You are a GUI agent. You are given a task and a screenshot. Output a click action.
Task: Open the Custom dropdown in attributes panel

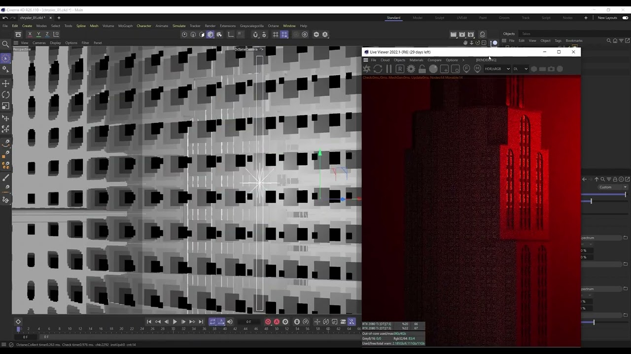(613, 187)
